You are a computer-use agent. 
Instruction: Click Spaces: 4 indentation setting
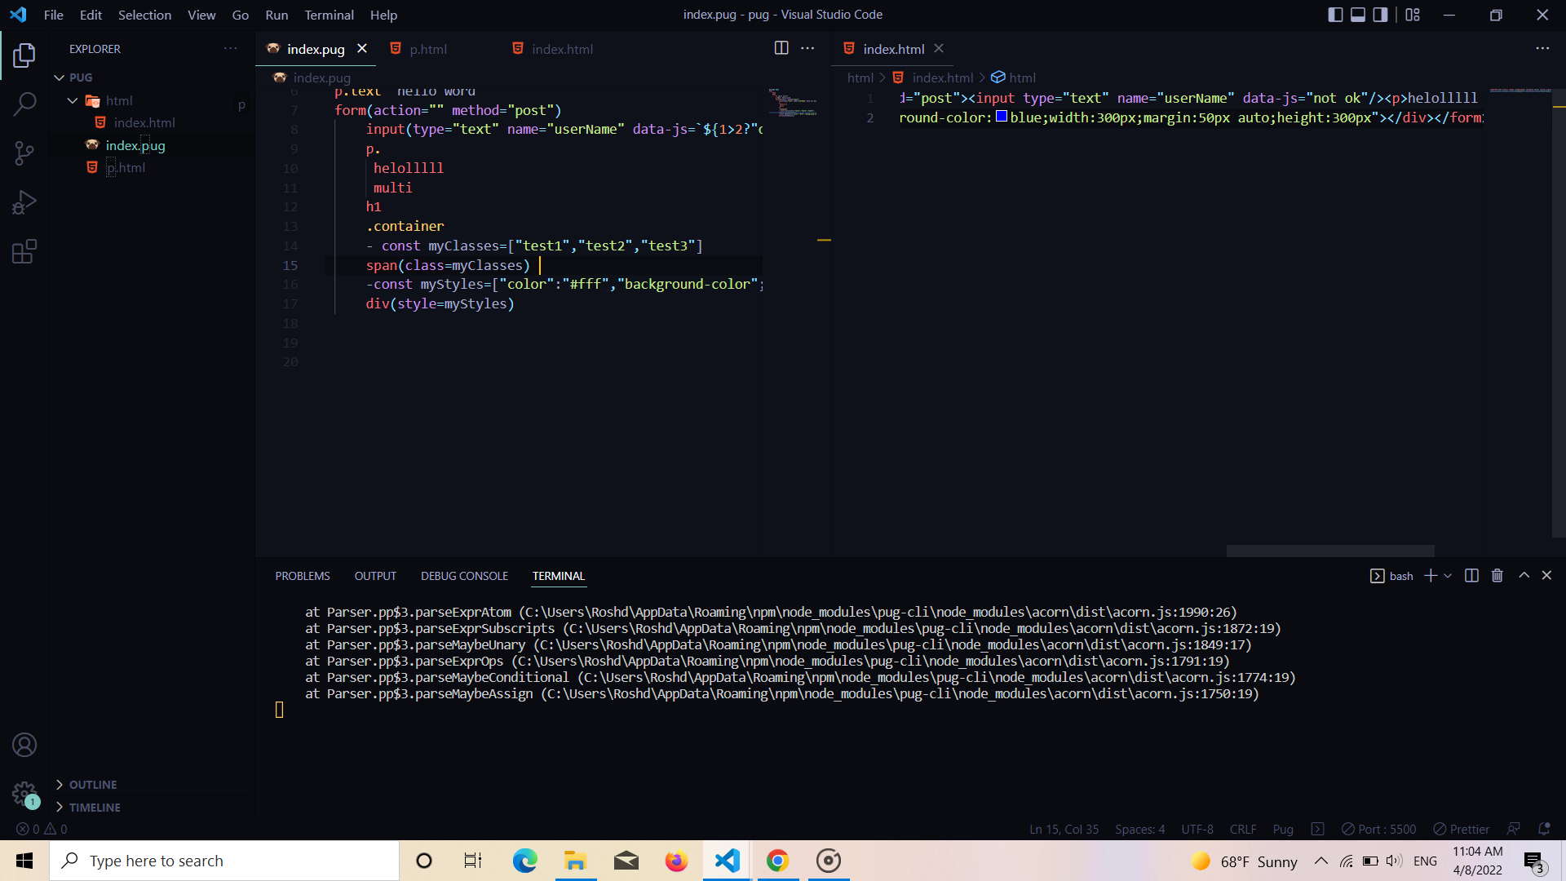(1139, 829)
